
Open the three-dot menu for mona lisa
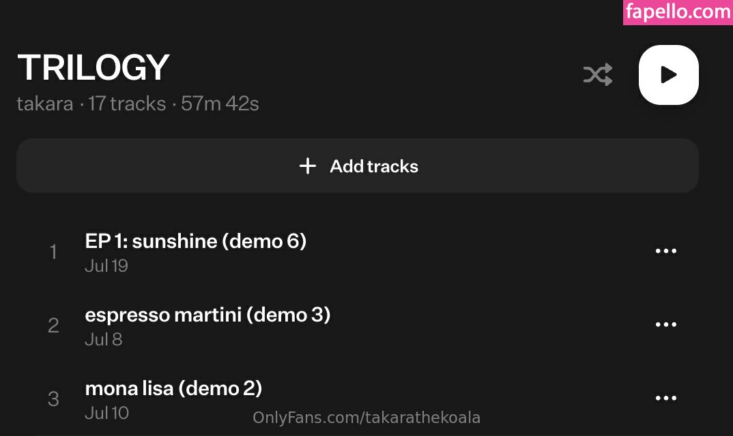pyautogui.click(x=665, y=399)
